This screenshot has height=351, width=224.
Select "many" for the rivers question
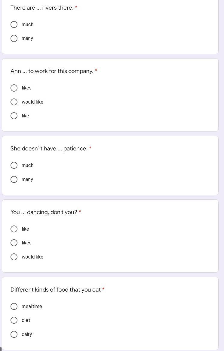(x=14, y=38)
